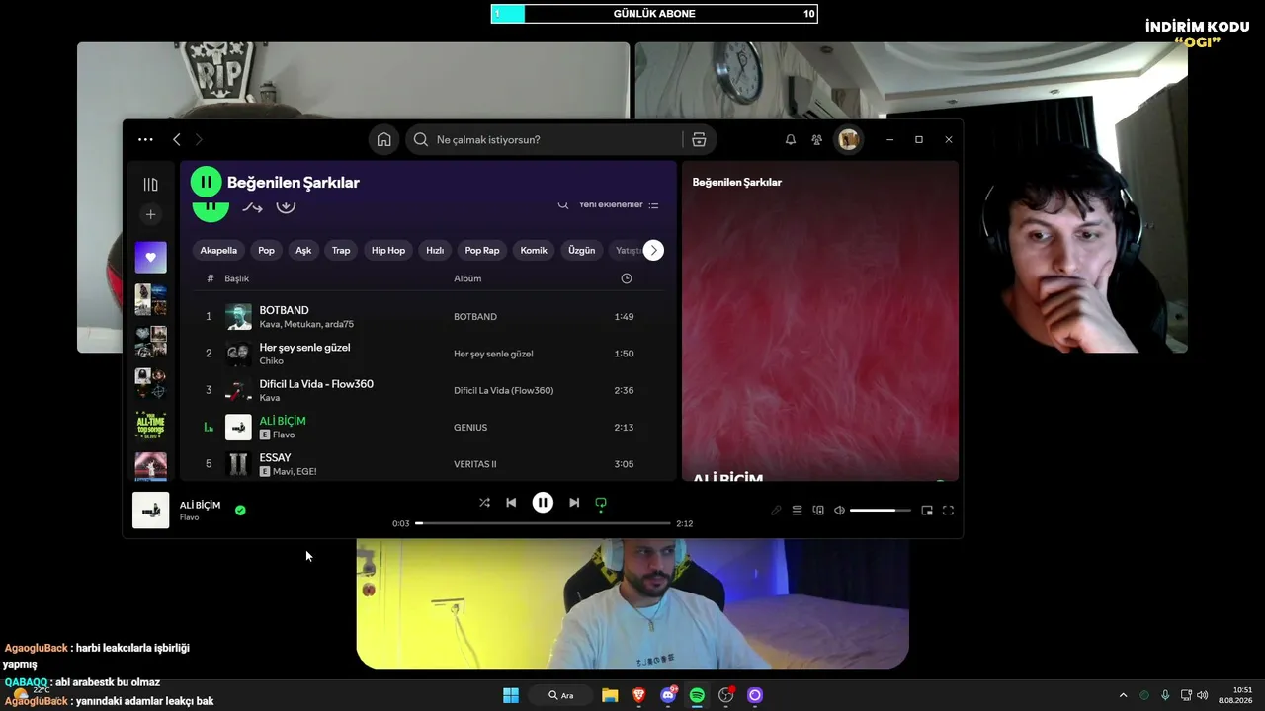Enter full screen player view

(x=948, y=511)
